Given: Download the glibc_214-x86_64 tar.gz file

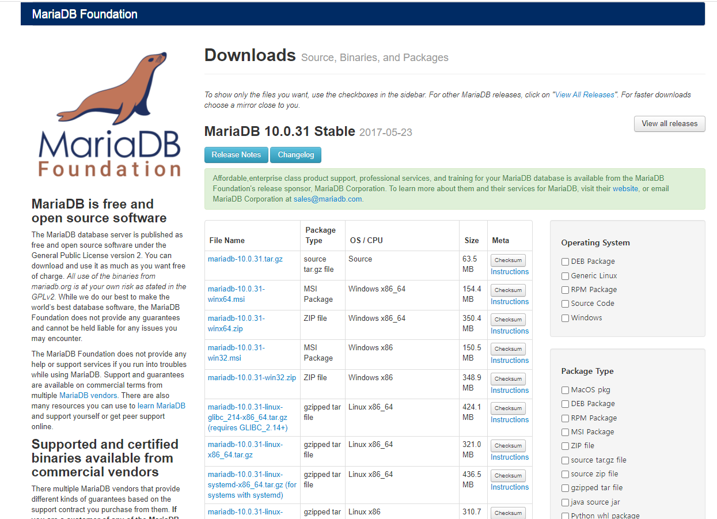Looking at the screenshot, I should click(248, 417).
